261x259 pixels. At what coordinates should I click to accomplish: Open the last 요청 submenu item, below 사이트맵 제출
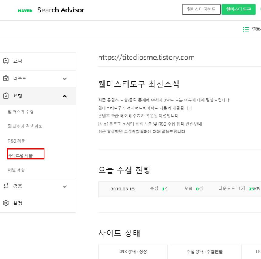pos(16,170)
